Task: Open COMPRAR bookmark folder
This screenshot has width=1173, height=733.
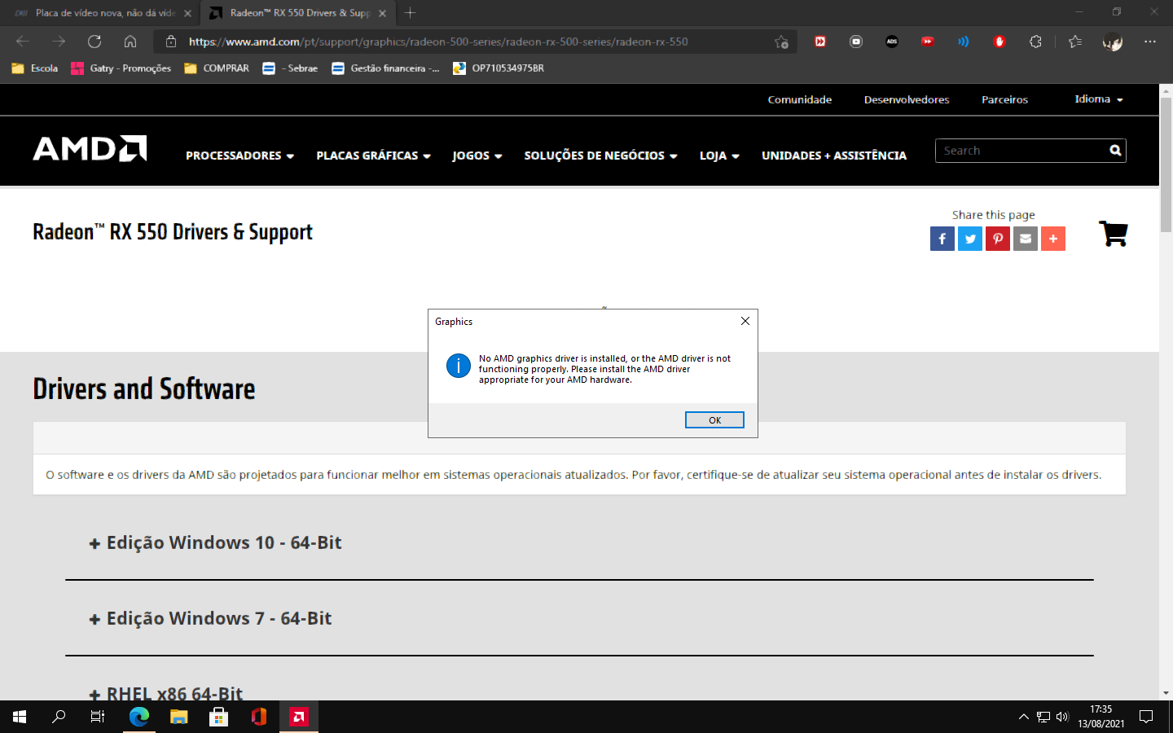Action: 217,68
